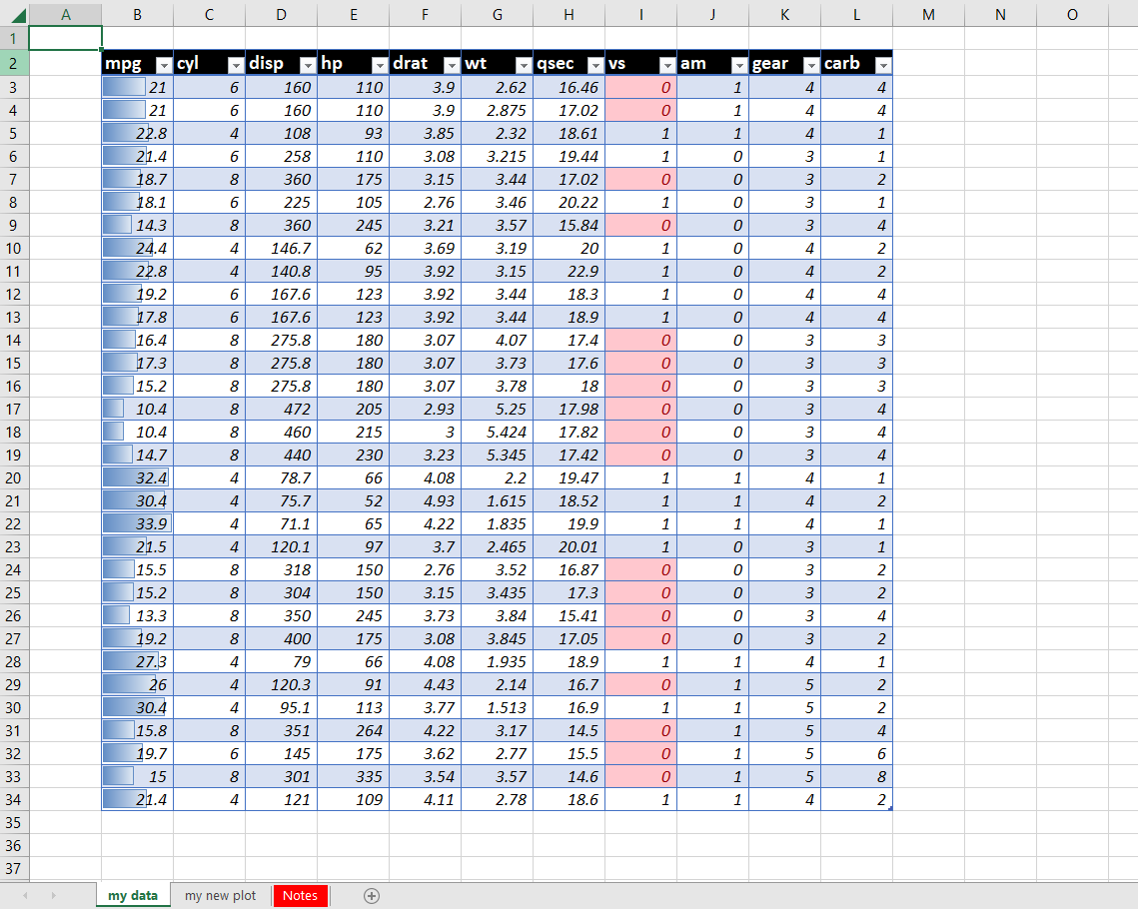Click hp cell with value 62
The height and width of the screenshot is (909, 1138).
click(353, 248)
